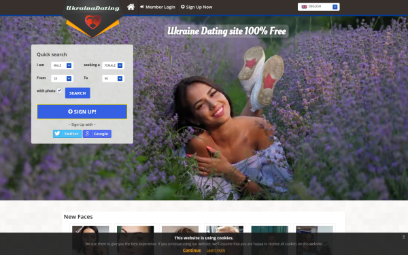Image resolution: width=408 pixels, height=255 pixels.
Task: Click the 'Ukraine Dating site 100% Free' headline
Action: (226, 31)
